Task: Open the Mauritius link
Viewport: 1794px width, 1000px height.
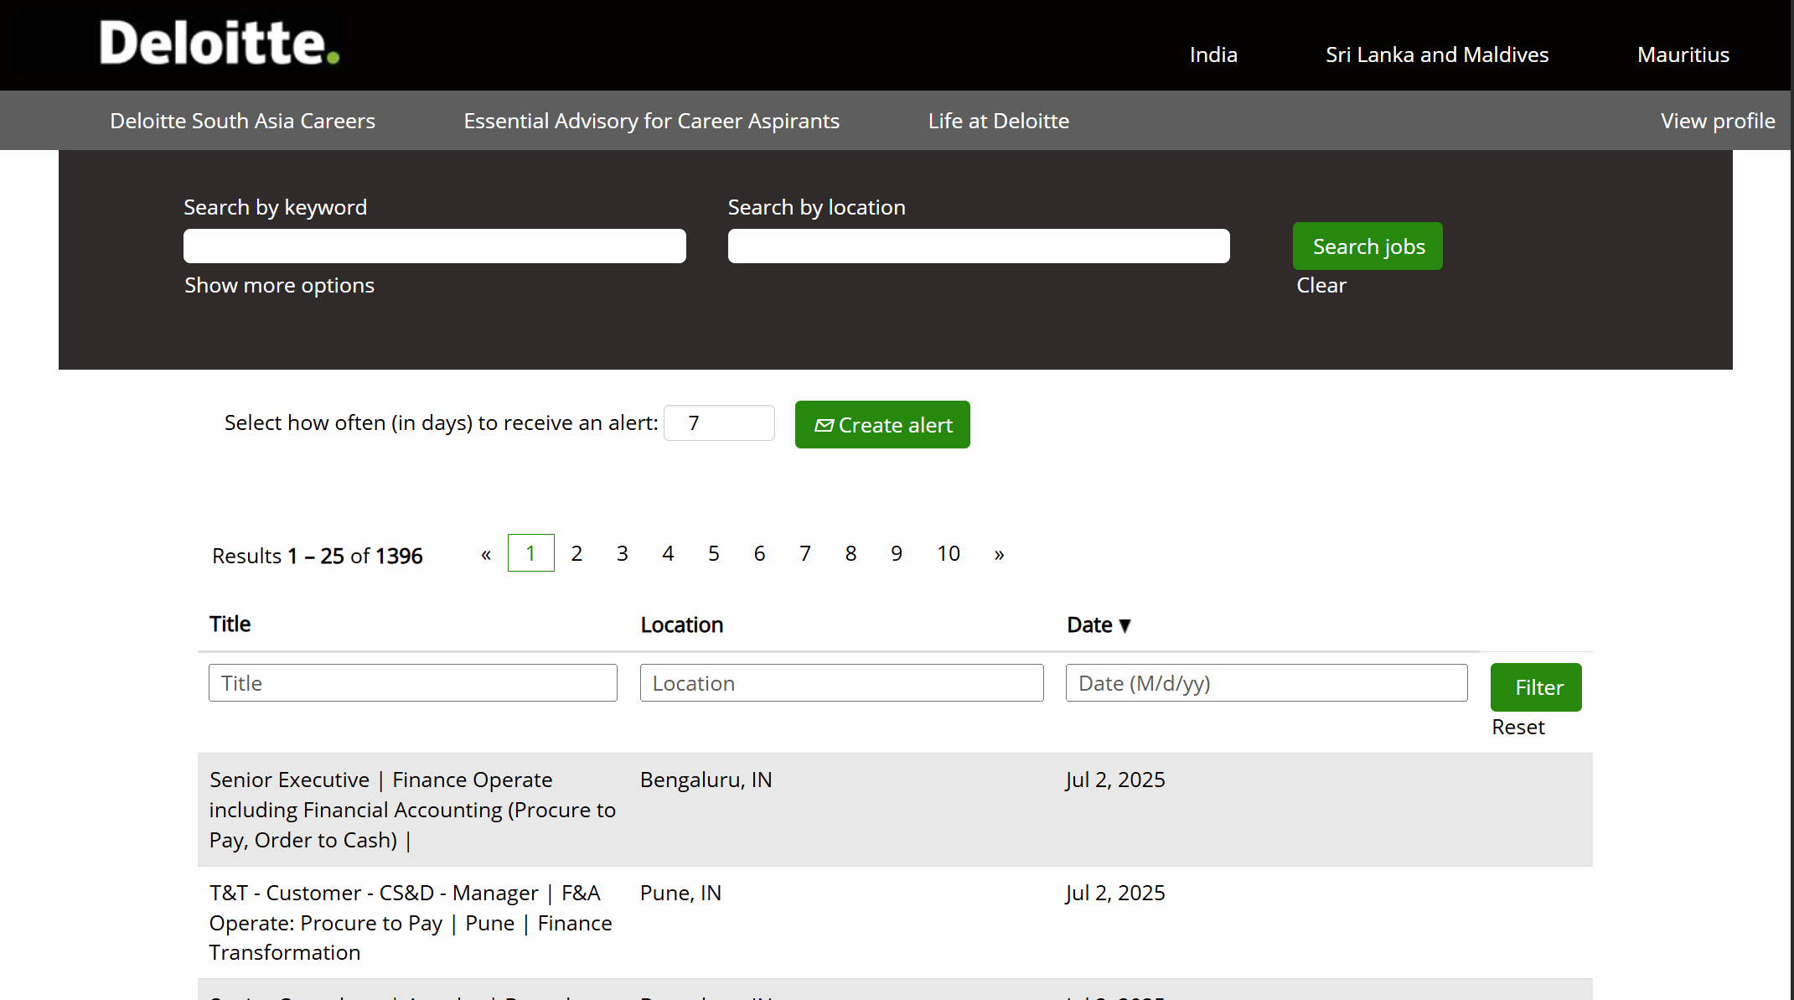Action: click(x=1683, y=54)
